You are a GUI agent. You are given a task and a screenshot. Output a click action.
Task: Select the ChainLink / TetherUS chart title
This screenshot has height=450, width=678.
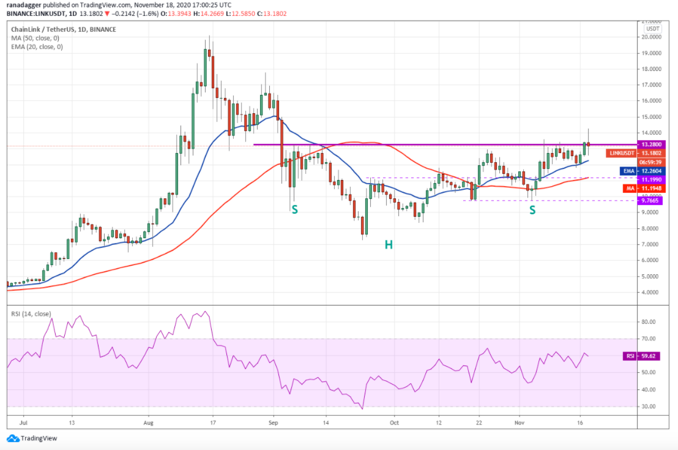64,29
